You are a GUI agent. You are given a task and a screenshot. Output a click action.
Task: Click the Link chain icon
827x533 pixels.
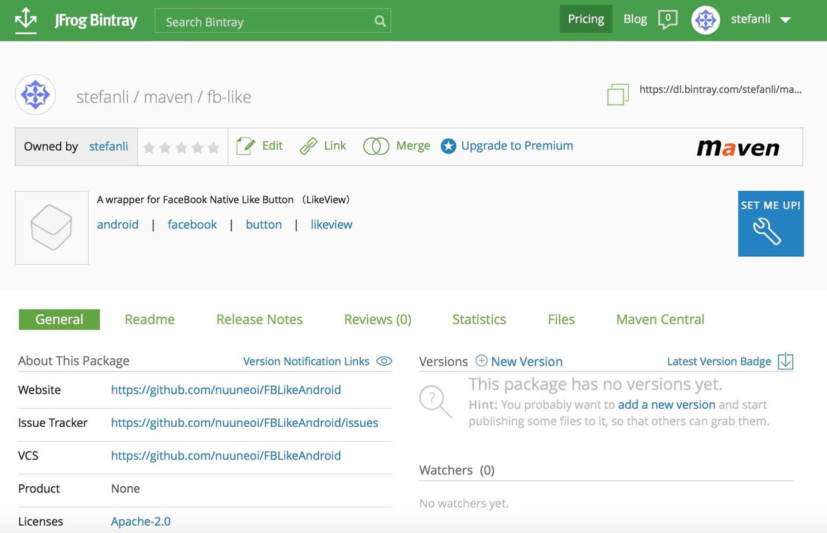[x=308, y=146]
